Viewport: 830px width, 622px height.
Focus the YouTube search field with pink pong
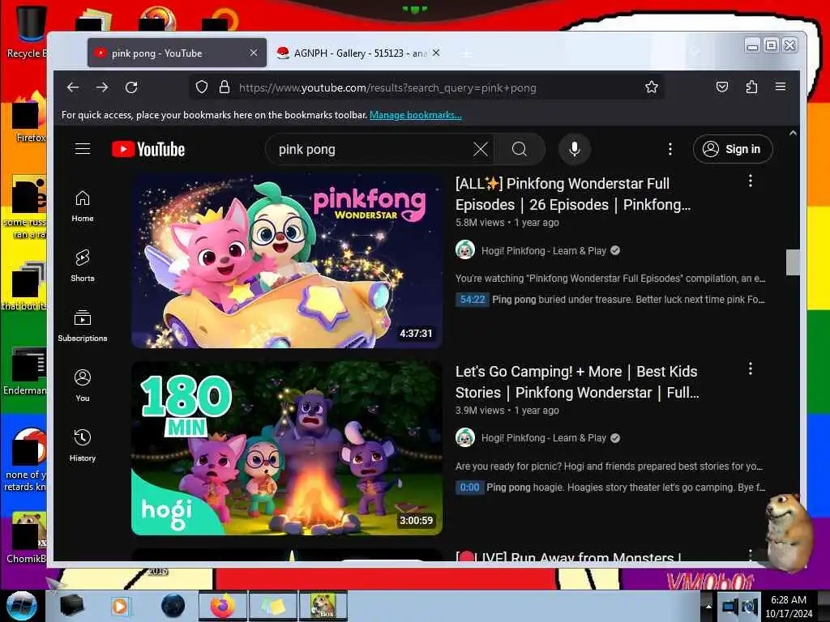tap(373, 149)
